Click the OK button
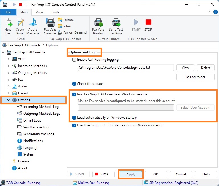This screenshot has width=219, height=186. [156, 174]
